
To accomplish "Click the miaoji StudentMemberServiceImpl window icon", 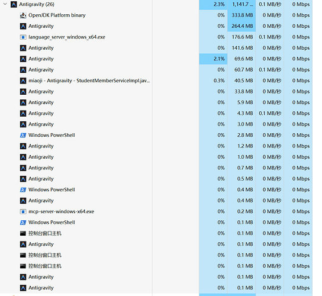I will pyautogui.click(x=23, y=81).
